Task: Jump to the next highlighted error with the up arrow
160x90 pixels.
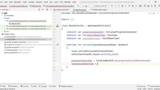Action: [x=158, y=13]
